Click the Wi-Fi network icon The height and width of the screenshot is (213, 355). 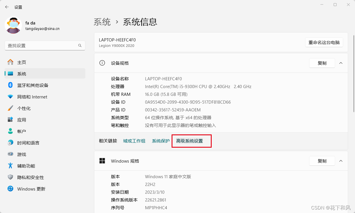(x=10, y=97)
